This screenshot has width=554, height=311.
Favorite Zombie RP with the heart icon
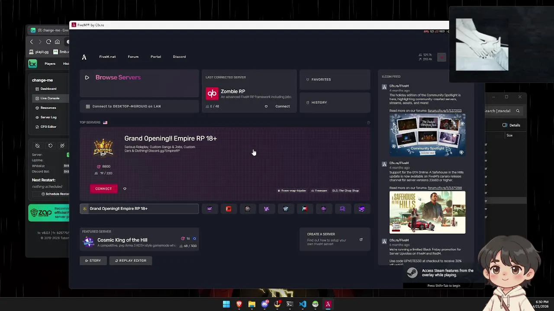coord(266,106)
